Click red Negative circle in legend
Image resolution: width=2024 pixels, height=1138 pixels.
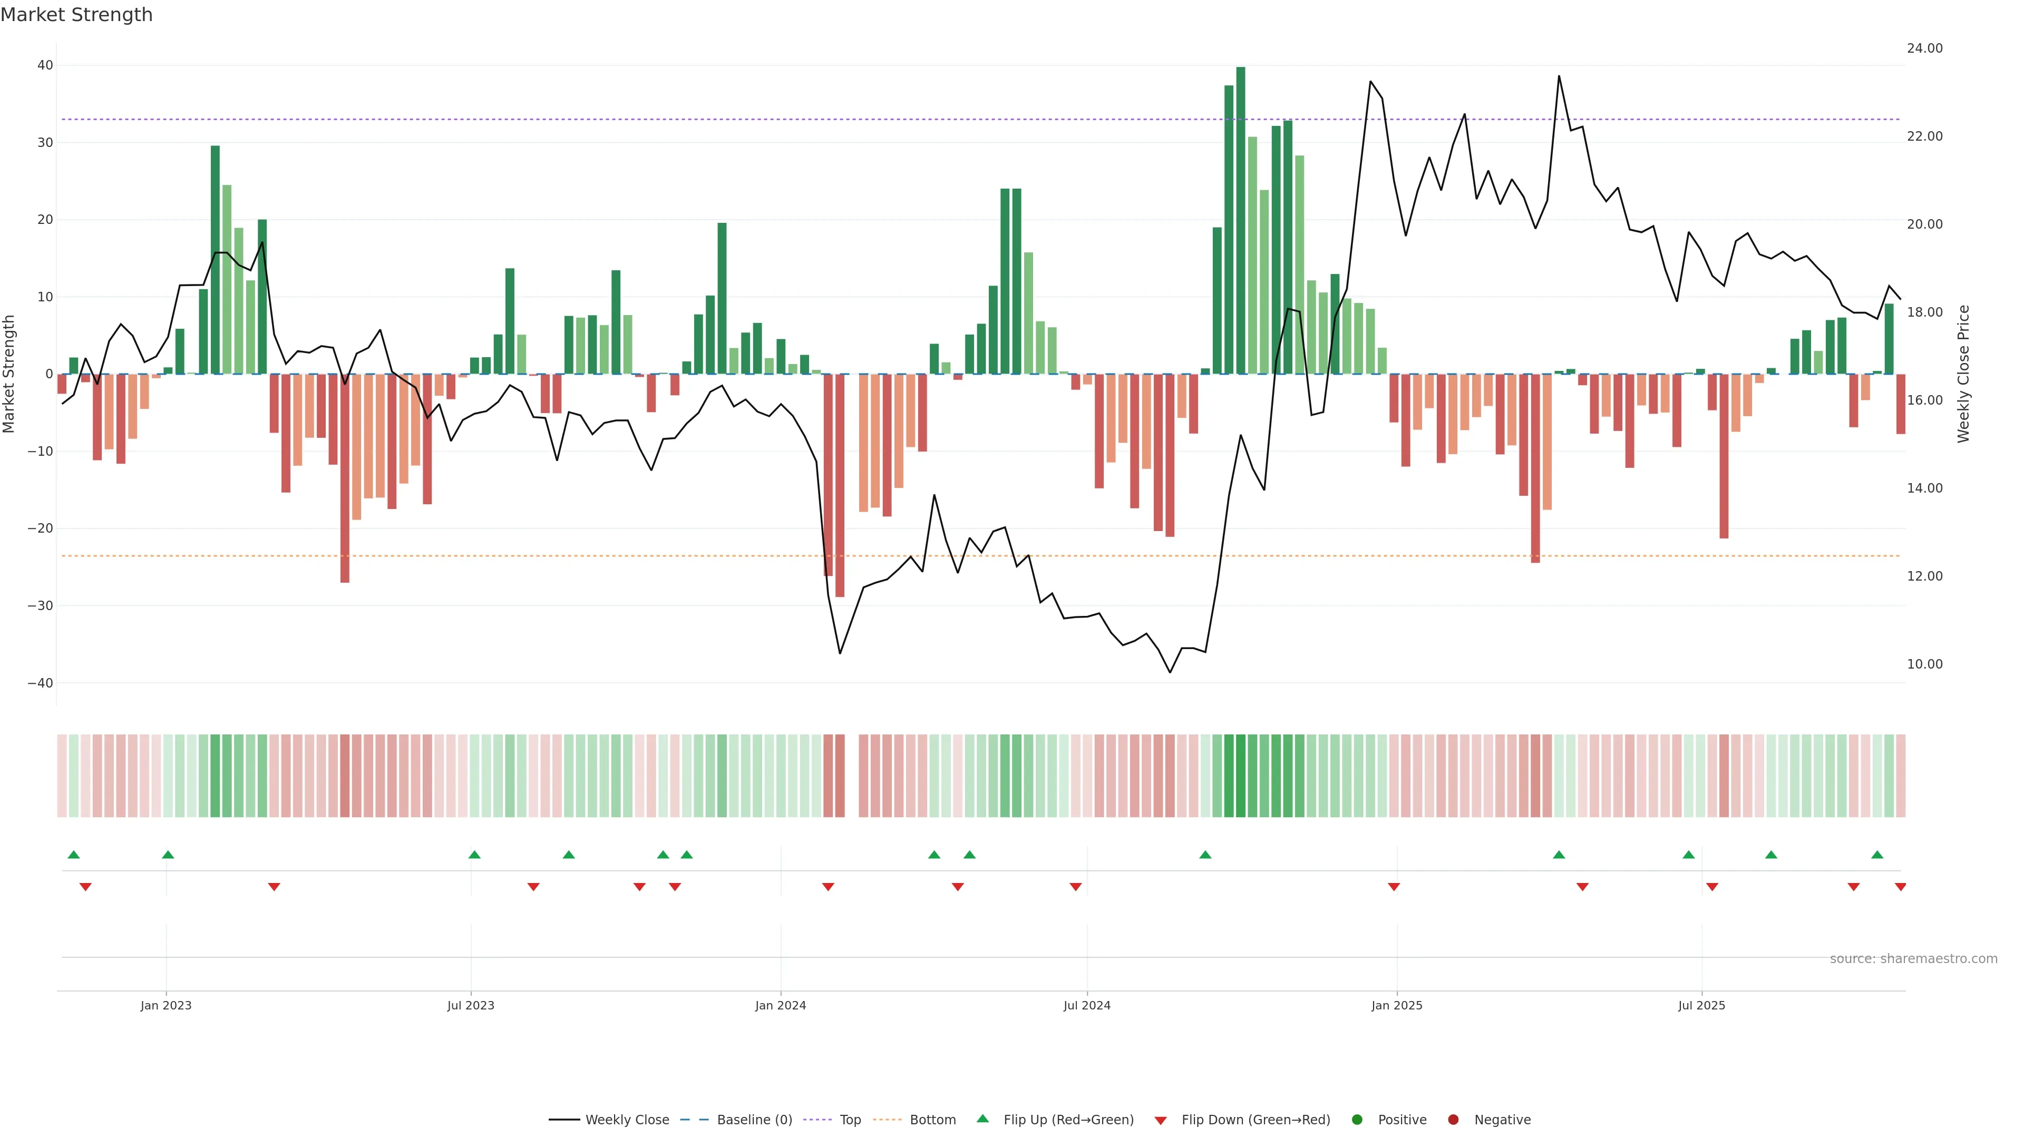point(1453,1120)
